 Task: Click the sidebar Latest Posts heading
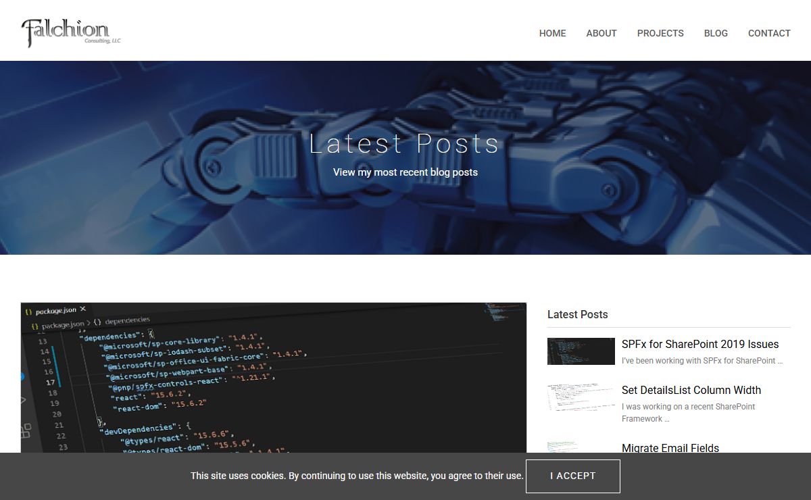(x=577, y=314)
